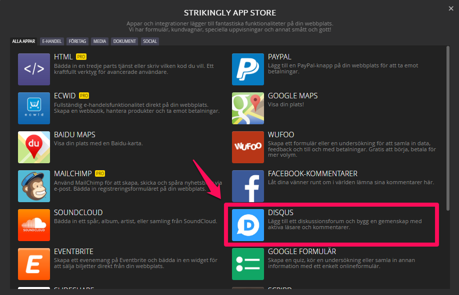459x295 pixels.
Task: Open the SOUNDCLOUD title
Action: [78, 212]
